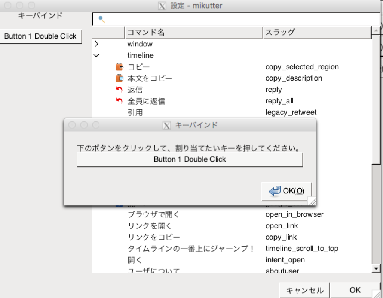Confirm the keybind dialog with OK(O)
383x298 pixels.
(x=286, y=191)
